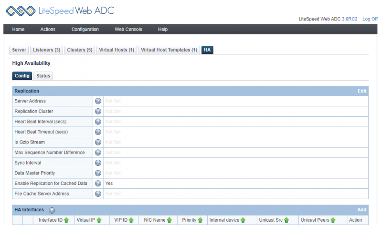382x225 pixels.
Task: Open the Virtual Host Templates tab
Action: (169, 50)
